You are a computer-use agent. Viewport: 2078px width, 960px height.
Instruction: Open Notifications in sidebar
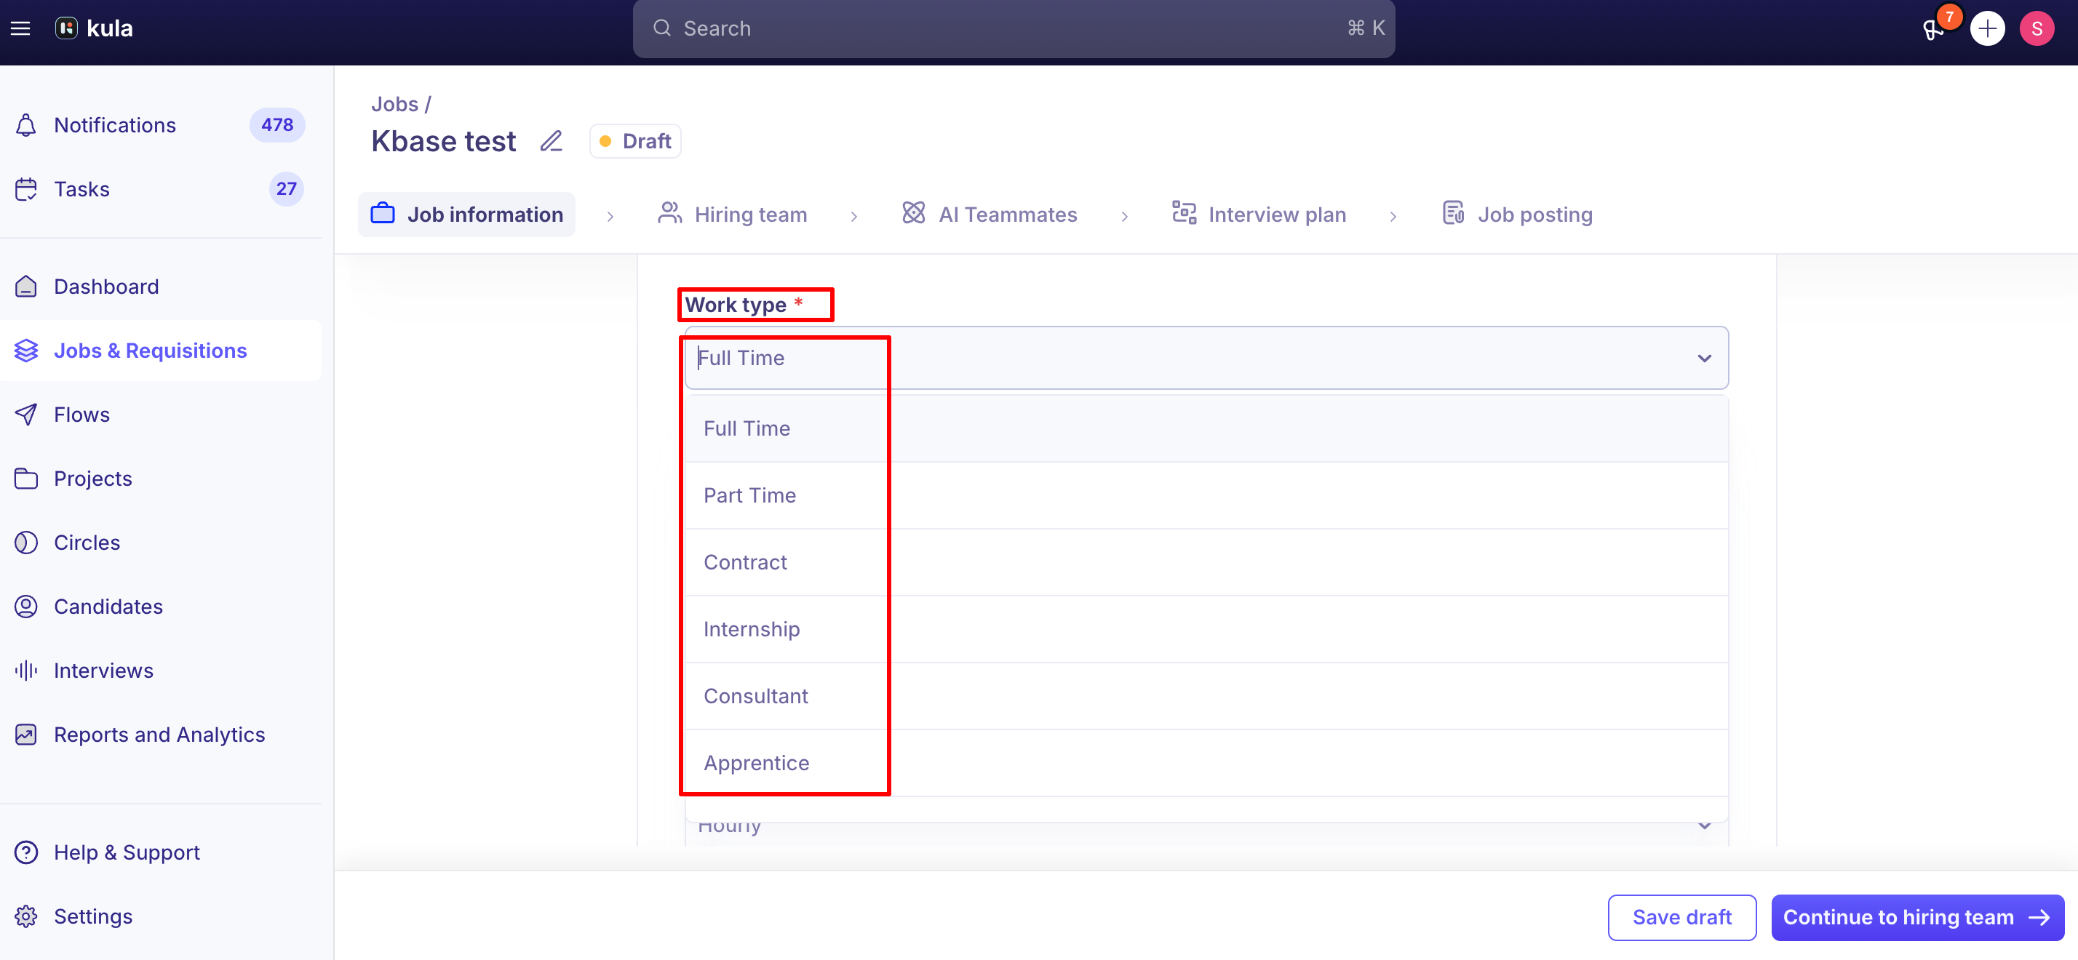[161, 125]
